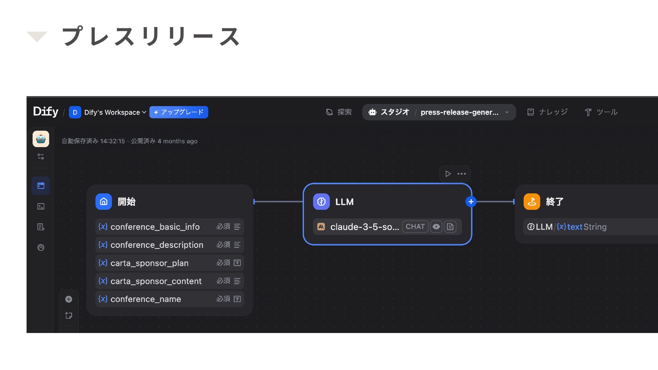Image resolution: width=658 pixels, height=370 pixels.
Task: Click text-input type icon for conference_name
Action: tap(237, 299)
